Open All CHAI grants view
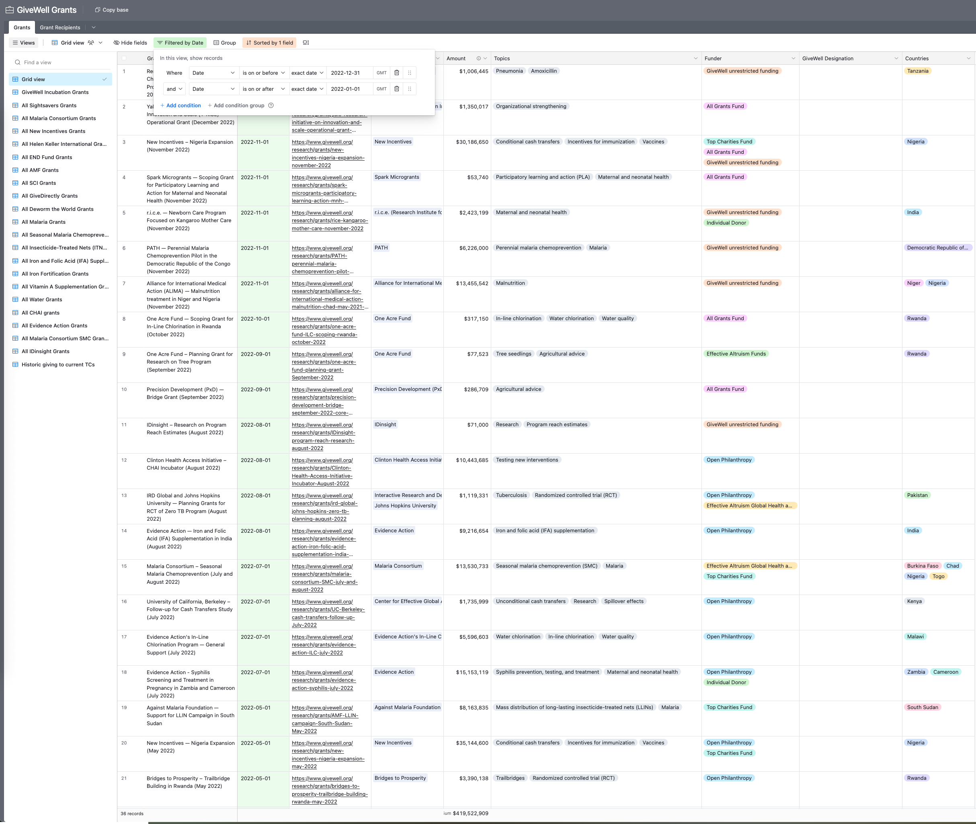The height and width of the screenshot is (824, 976). click(x=61, y=313)
